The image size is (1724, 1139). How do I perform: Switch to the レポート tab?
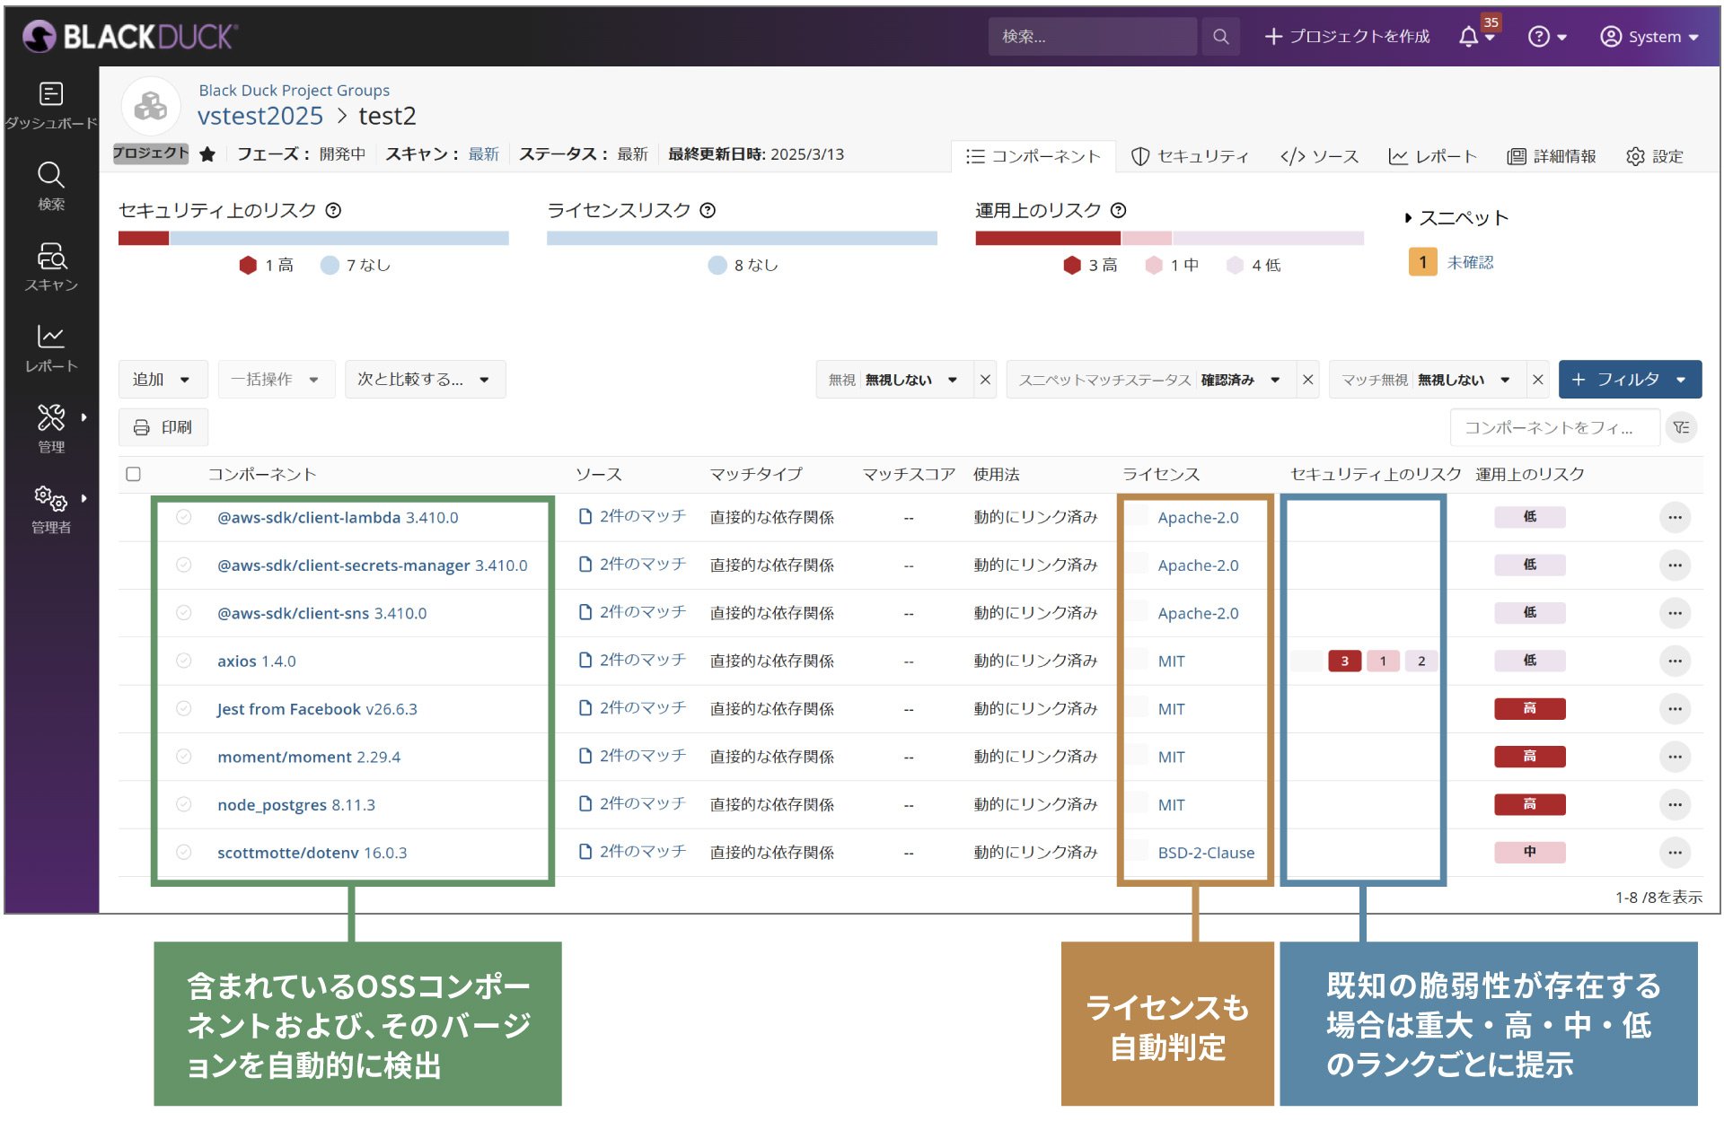pyautogui.click(x=1432, y=156)
